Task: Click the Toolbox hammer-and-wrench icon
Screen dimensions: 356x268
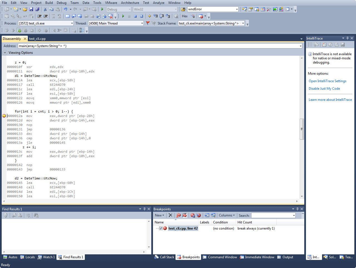Action: tap(269, 9)
